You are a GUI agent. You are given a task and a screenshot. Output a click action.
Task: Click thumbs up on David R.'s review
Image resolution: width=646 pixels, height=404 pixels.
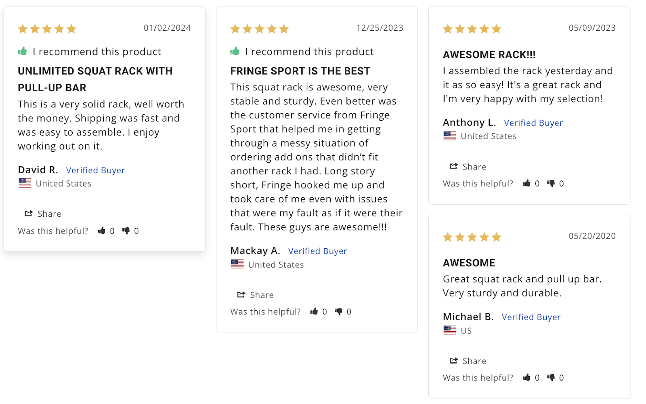pyautogui.click(x=102, y=230)
